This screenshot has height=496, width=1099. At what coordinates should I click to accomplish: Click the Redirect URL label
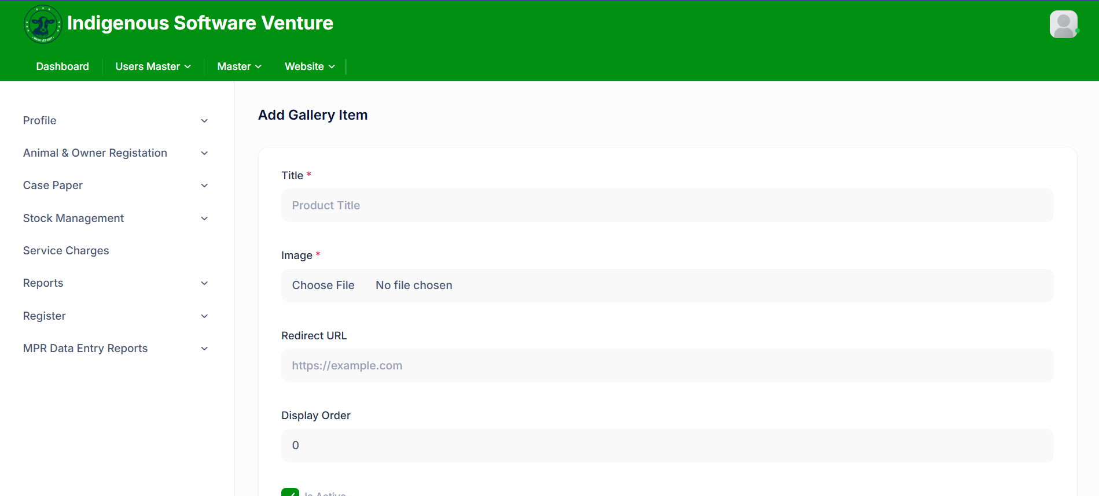pos(314,335)
